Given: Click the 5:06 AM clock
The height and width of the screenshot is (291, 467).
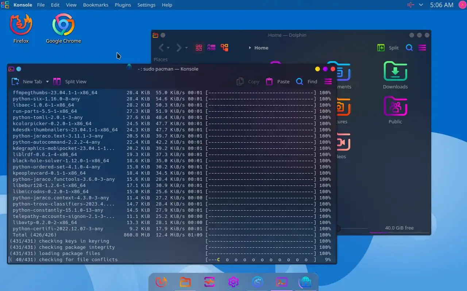Looking at the screenshot, I should 441,5.
